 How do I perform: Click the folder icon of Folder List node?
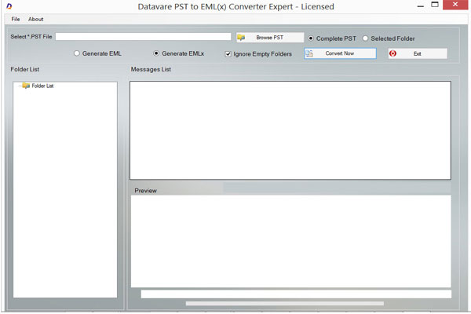[x=26, y=86]
